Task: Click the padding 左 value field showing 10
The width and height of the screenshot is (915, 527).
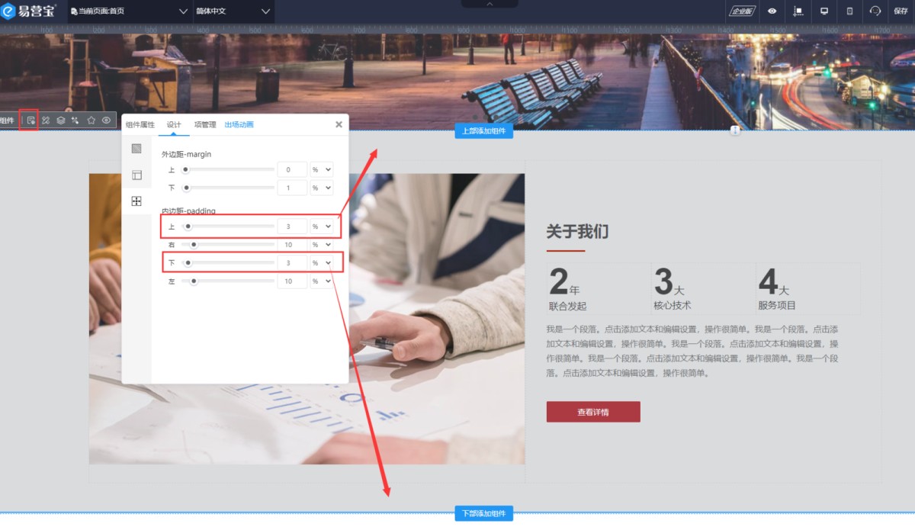Action: tap(292, 281)
